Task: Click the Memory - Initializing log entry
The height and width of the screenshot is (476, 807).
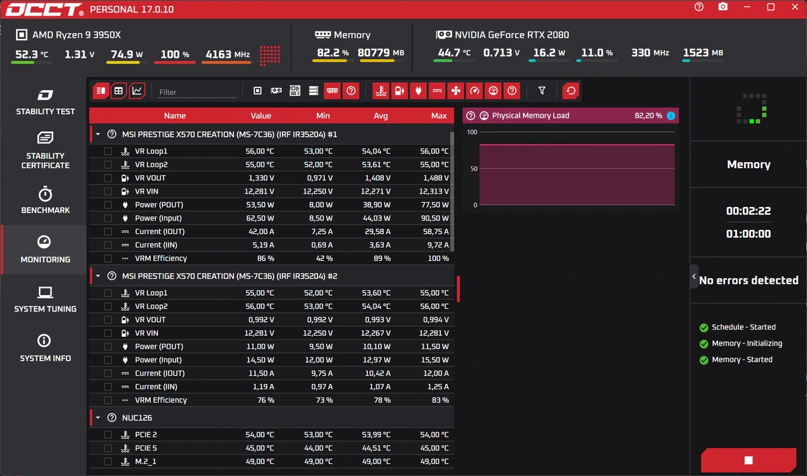Action: pos(747,344)
